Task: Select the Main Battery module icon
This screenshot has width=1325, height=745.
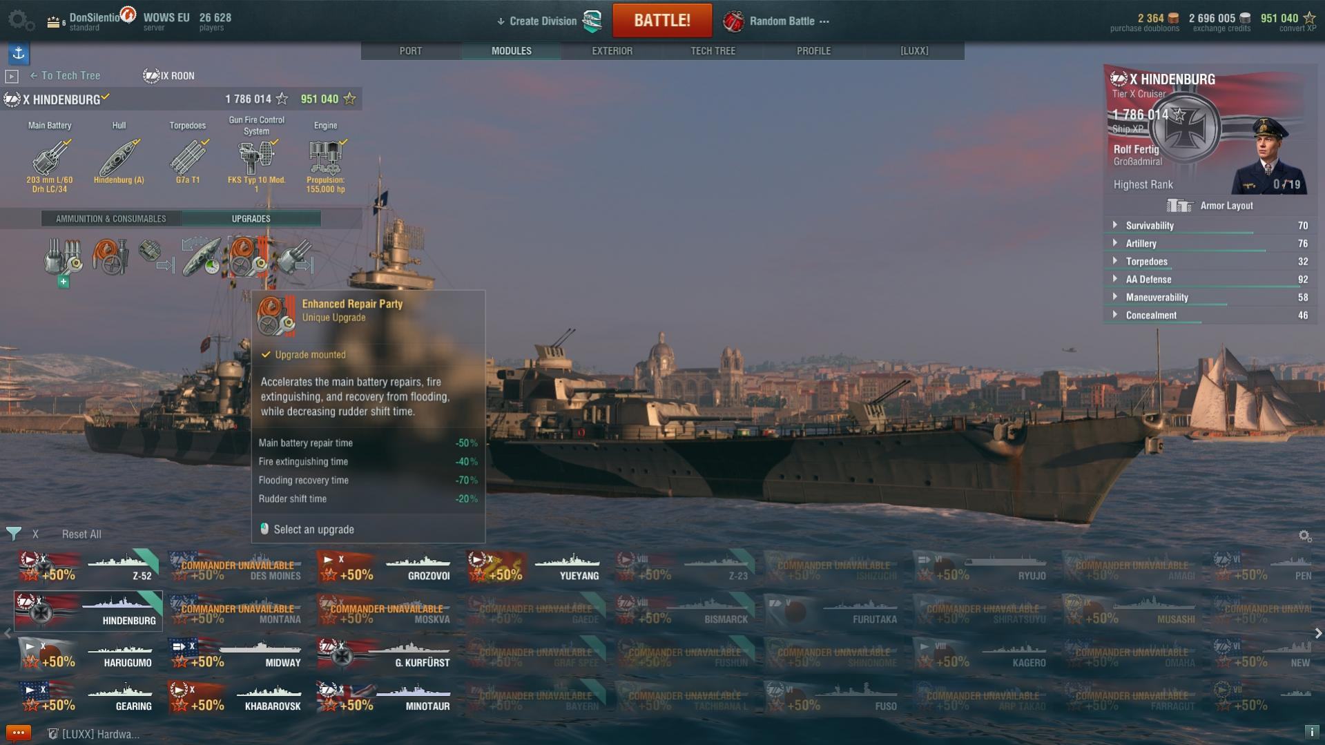Action: (x=50, y=157)
